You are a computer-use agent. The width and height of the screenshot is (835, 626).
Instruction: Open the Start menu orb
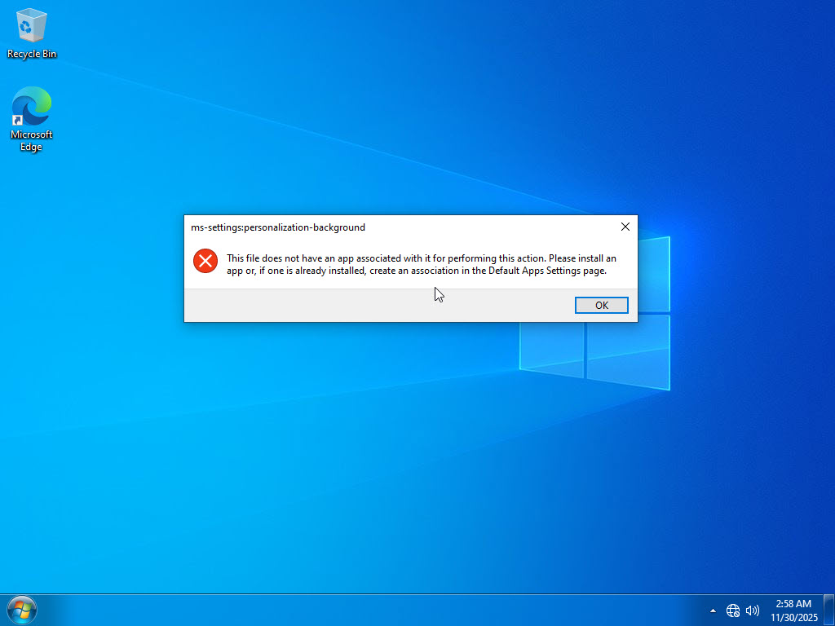(21, 610)
